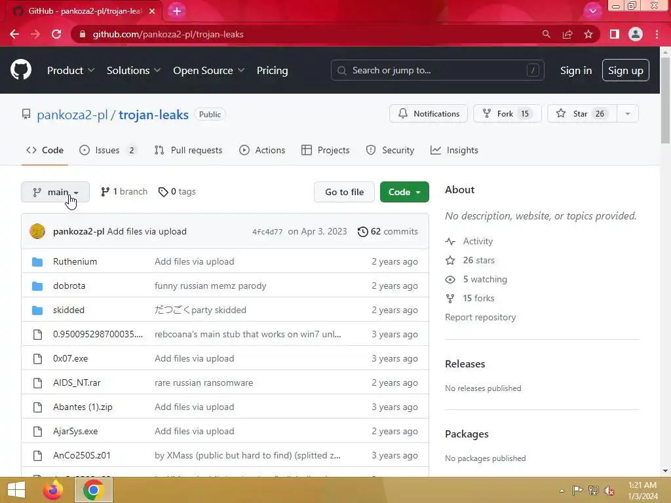Open the Projects tab
The width and height of the screenshot is (671, 503).
coord(325,150)
